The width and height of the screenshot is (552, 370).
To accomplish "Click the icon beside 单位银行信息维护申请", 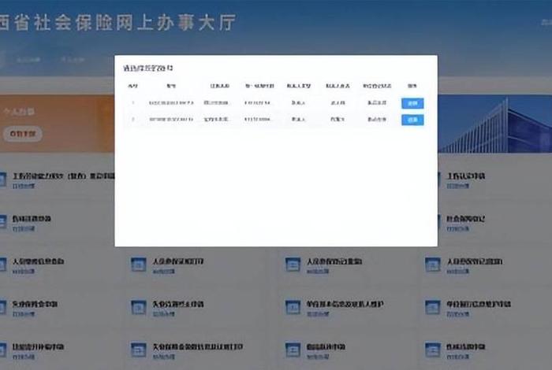I will (433, 308).
